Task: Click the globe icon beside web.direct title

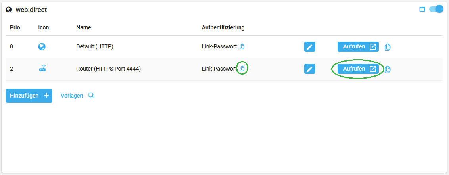Action: pyautogui.click(x=9, y=10)
